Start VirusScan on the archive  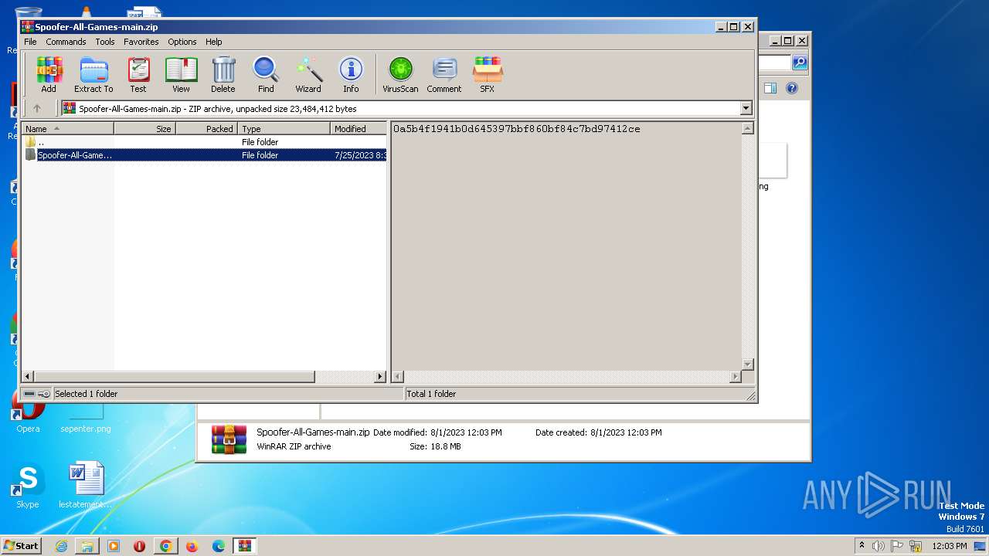tap(400, 75)
